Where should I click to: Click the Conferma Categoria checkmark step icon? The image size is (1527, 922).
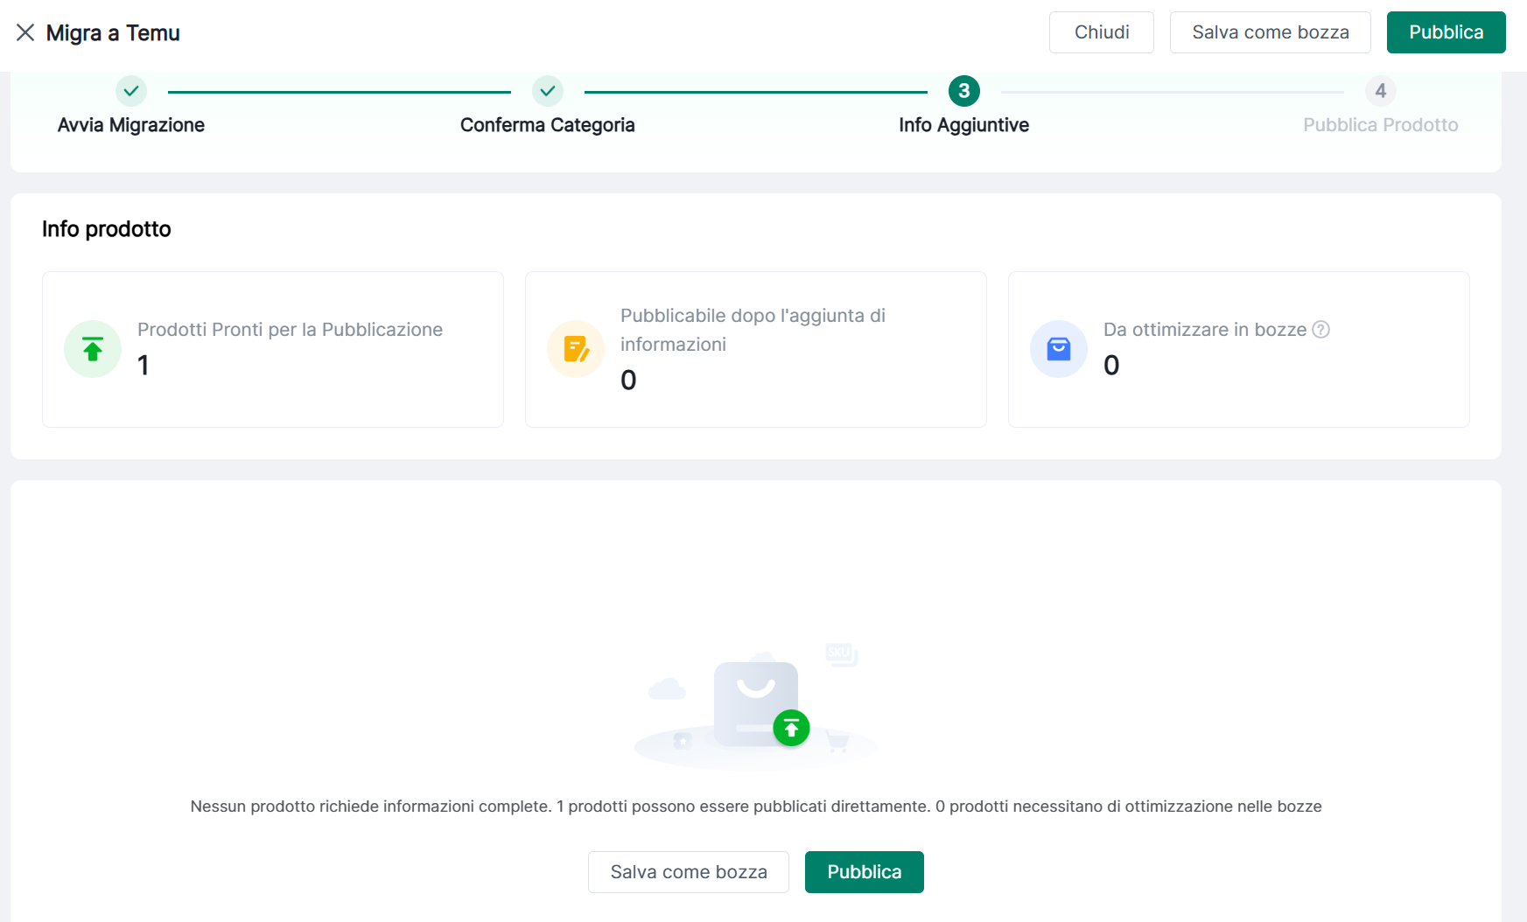[548, 91]
